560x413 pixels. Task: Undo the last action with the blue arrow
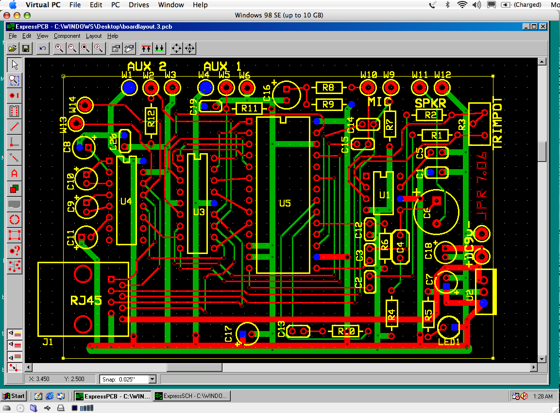(x=43, y=48)
